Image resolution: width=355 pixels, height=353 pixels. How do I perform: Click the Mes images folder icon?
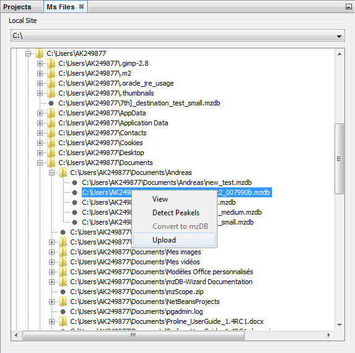[x=63, y=252]
